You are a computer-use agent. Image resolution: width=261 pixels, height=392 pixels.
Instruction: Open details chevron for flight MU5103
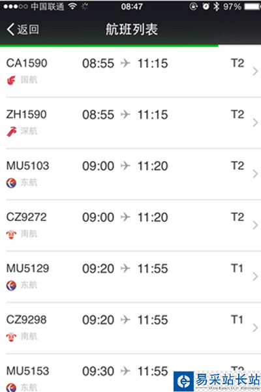pos(255,173)
